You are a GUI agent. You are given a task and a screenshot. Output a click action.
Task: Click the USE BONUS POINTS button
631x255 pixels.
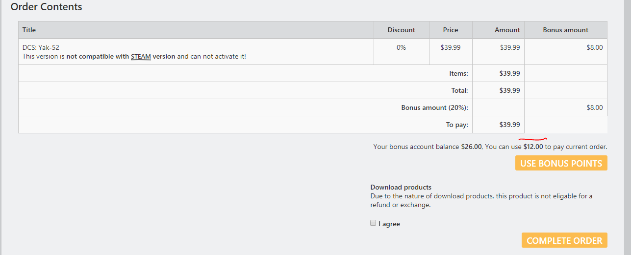(x=561, y=163)
